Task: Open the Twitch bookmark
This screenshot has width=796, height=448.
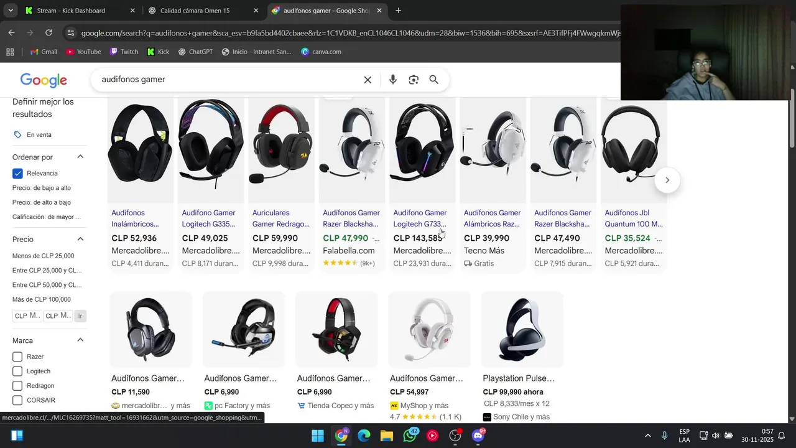Action: click(x=124, y=52)
